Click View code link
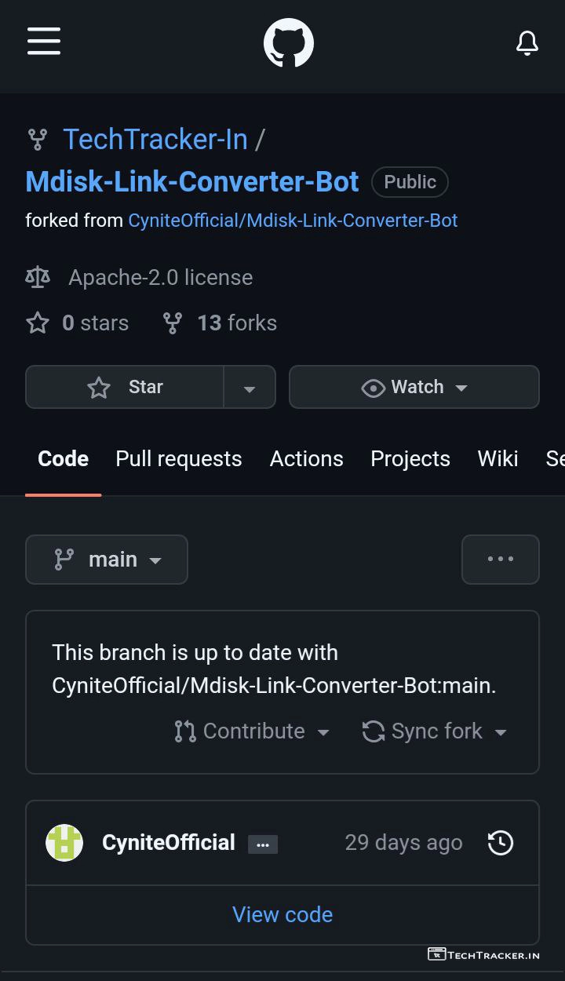Screen dimensions: 565x981 (282, 915)
